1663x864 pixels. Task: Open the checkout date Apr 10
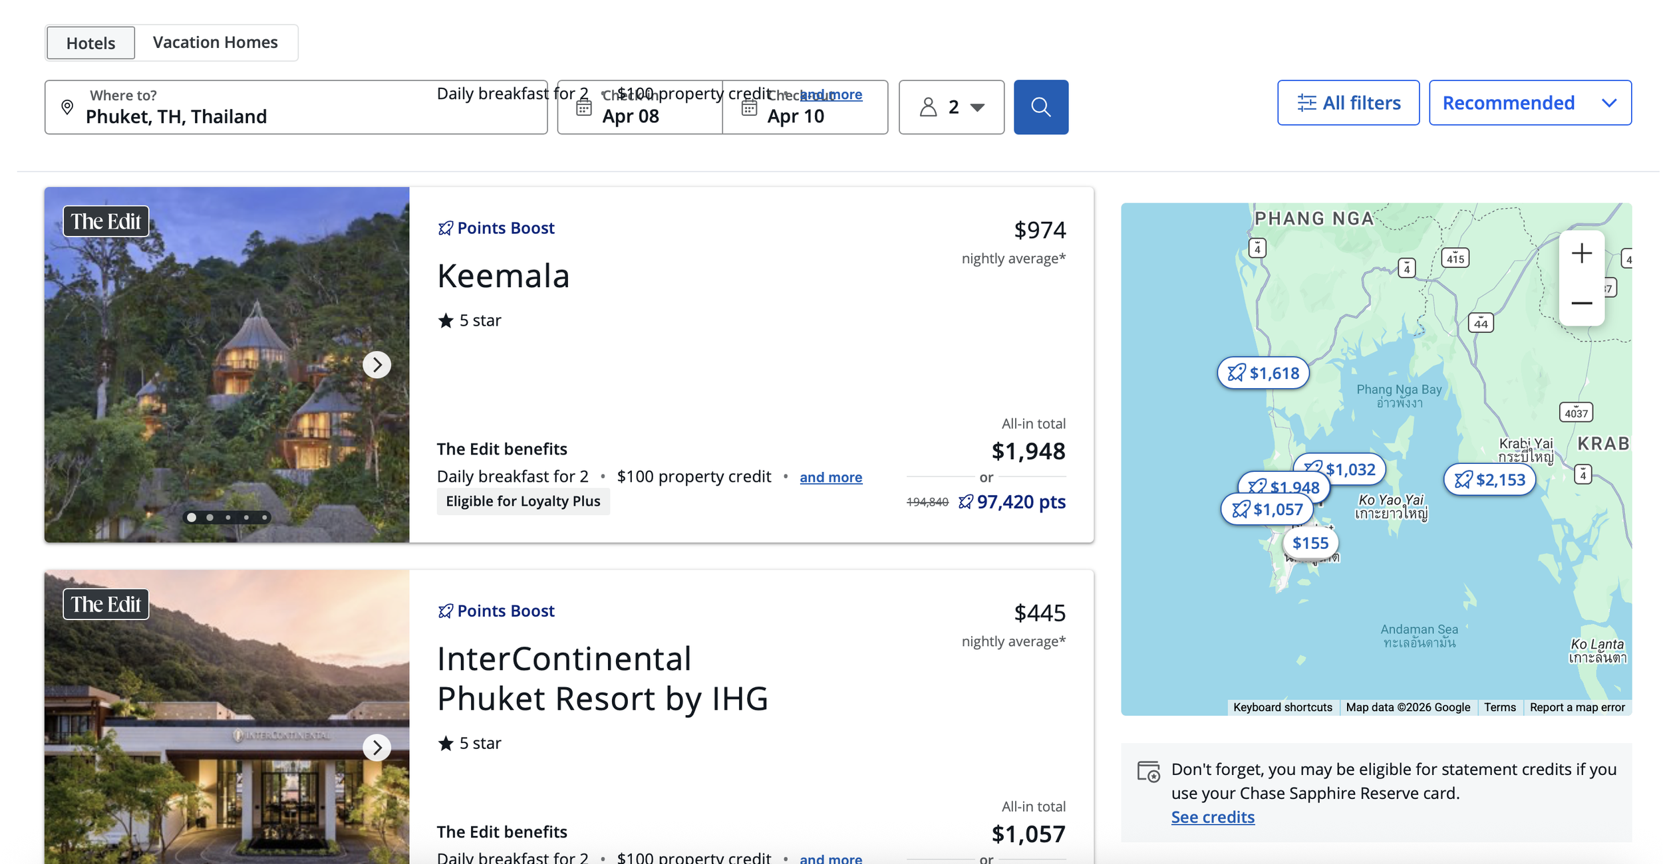[805, 107]
